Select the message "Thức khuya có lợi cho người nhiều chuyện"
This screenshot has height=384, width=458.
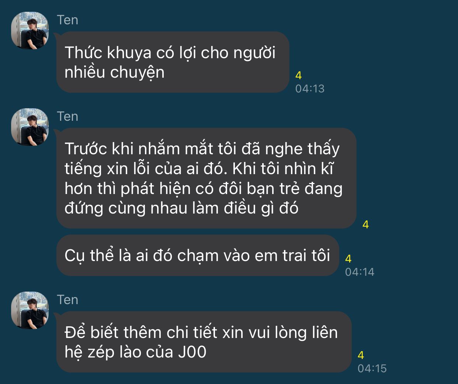point(173,62)
